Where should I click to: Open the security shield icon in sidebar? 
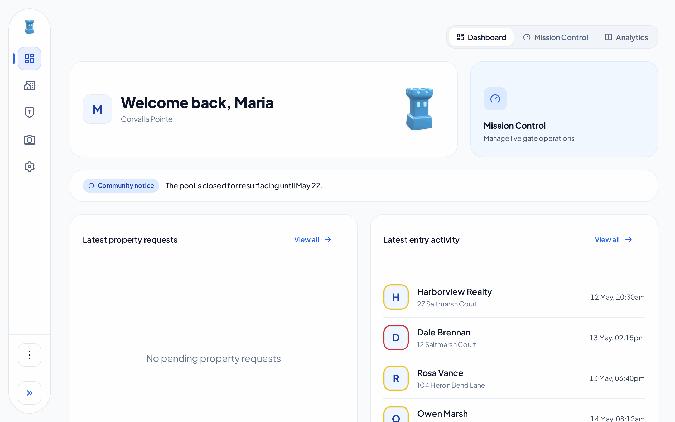coord(30,112)
